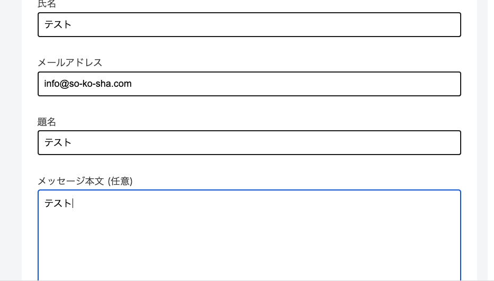Focus the メールアドレス email input field

(x=249, y=84)
